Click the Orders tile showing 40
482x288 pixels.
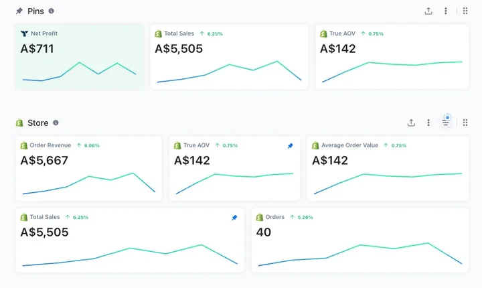click(359, 240)
